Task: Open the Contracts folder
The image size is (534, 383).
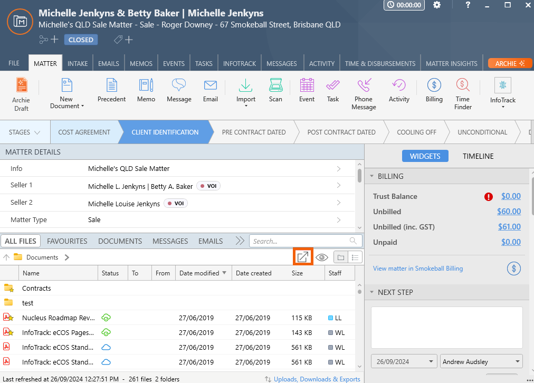Action: [x=36, y=288]
